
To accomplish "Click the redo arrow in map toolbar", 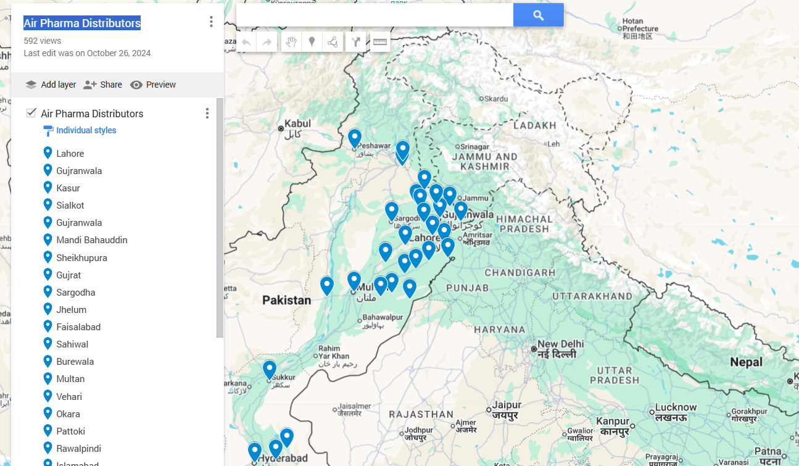I will (x=267, y=42).
